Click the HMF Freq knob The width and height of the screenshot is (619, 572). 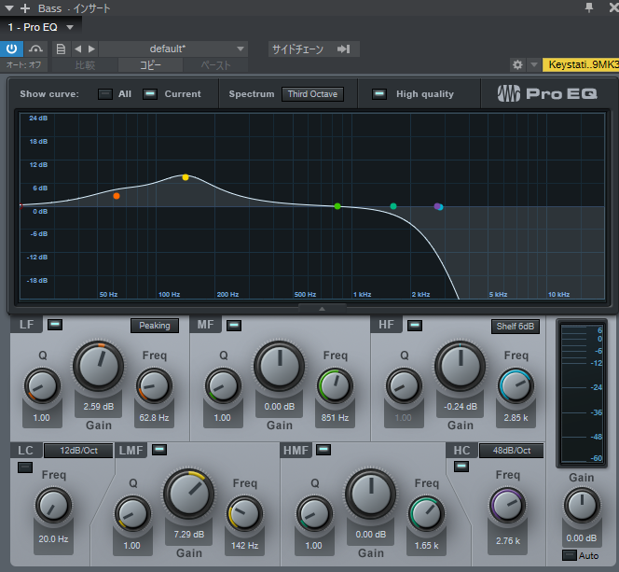pyautogui.click(x=426, y=514)
